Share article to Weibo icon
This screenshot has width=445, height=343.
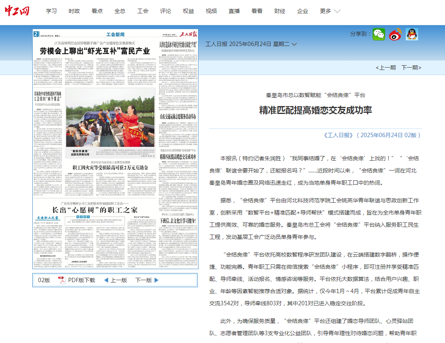395,35
